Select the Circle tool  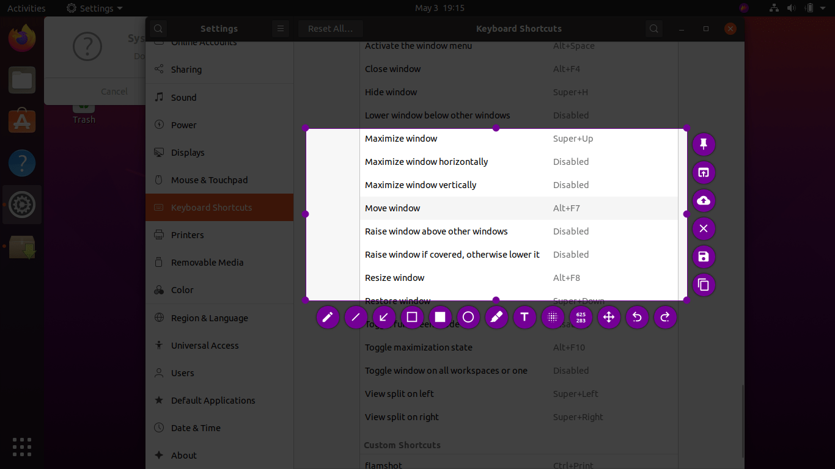[x=468, y=317]
